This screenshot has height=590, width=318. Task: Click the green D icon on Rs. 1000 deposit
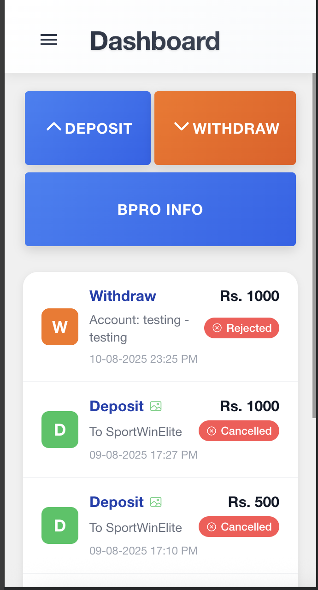pos(60,430)
